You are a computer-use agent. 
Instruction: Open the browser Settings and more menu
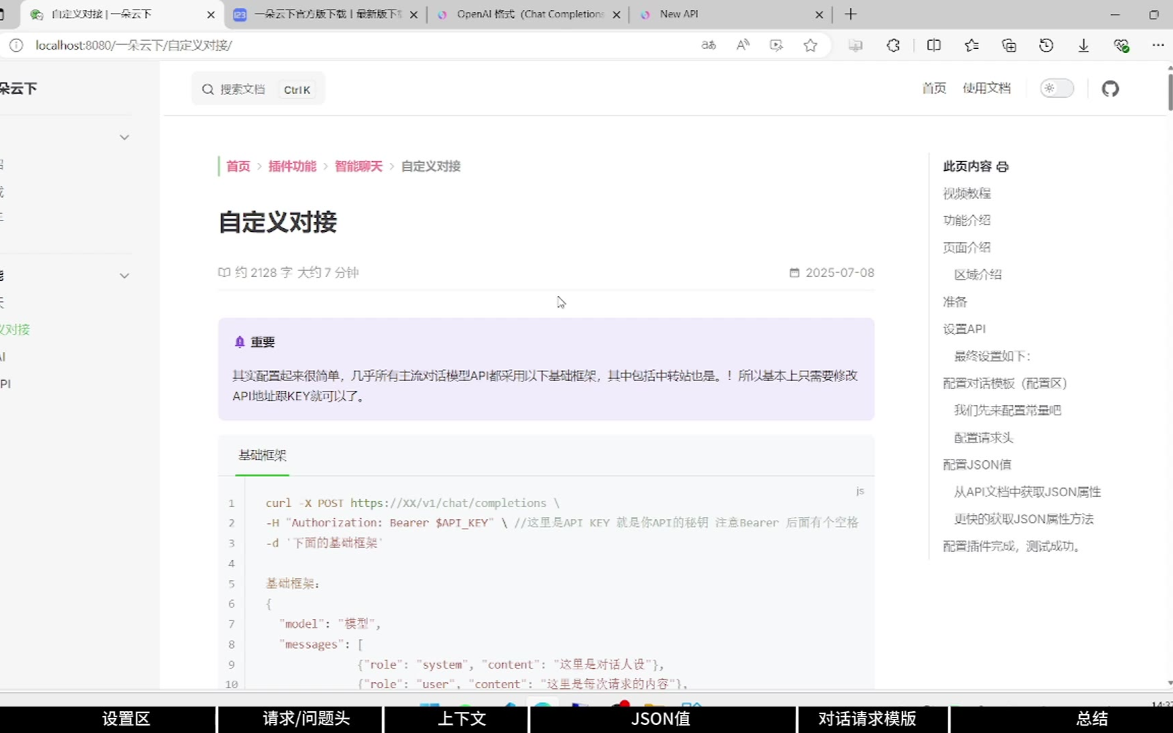(1158, 45)
